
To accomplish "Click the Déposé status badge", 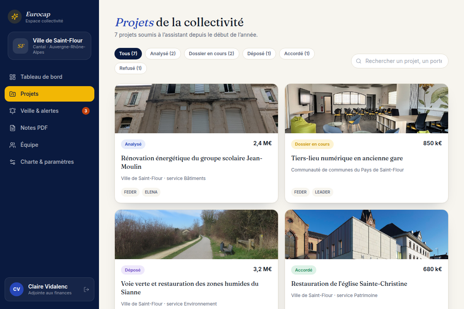I will (133, 270).
